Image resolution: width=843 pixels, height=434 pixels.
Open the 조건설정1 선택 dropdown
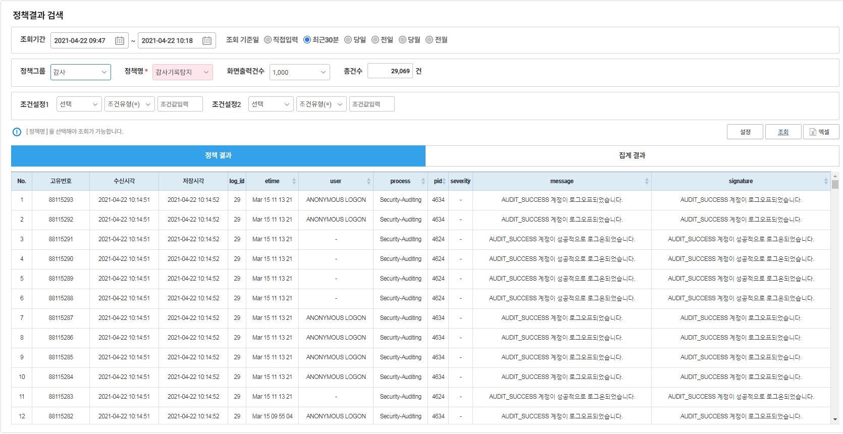[79, 104]
